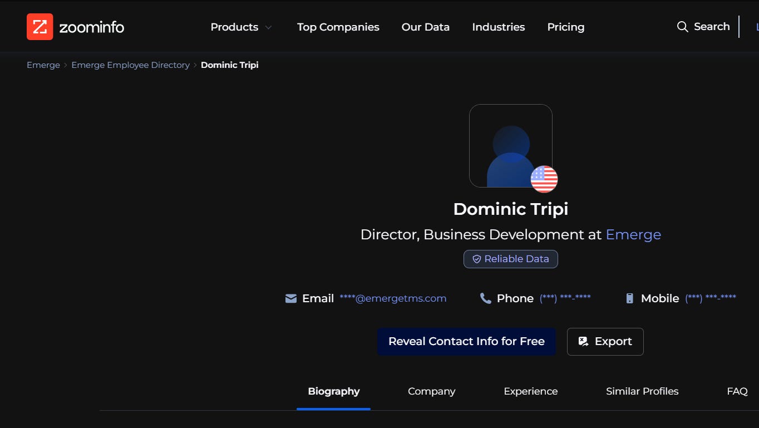759x428 pixels.
Task: Open the Similar Profiles tab
Action: [x=642, y=391]
